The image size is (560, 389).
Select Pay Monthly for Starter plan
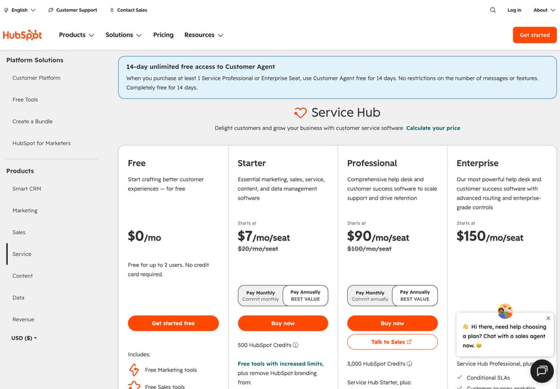coord(261,296)
